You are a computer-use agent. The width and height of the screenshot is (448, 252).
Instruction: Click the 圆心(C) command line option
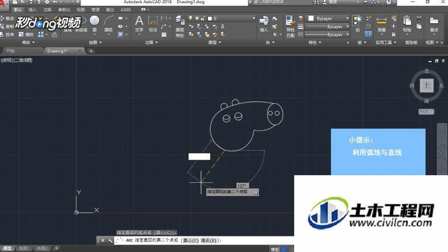(x=191, y=240)
